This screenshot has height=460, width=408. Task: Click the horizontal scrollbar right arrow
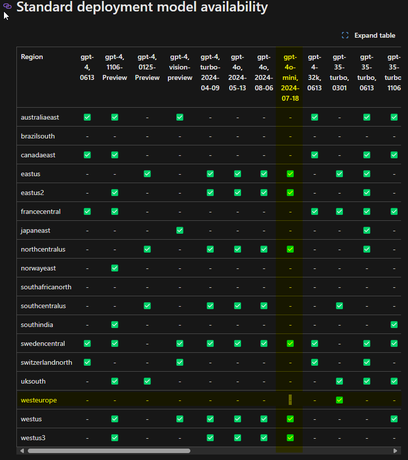(x=396, y=451)
